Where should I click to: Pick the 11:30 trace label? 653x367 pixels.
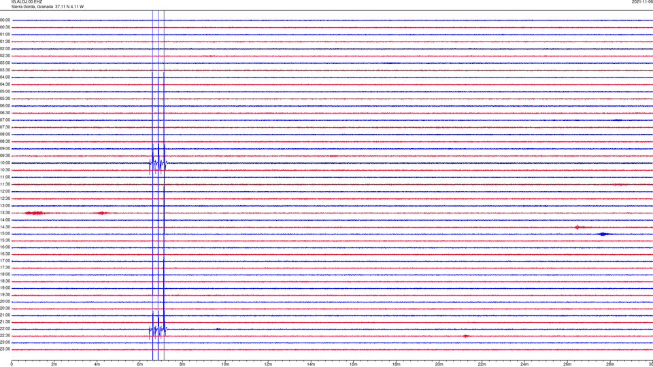pos(5,184)
